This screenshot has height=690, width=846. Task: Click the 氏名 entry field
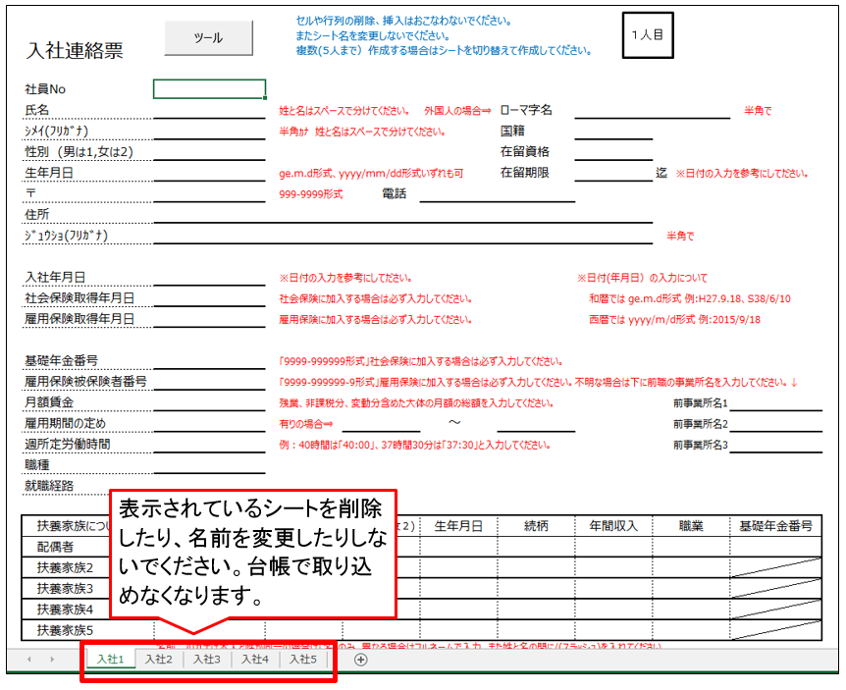pos(209,110)
